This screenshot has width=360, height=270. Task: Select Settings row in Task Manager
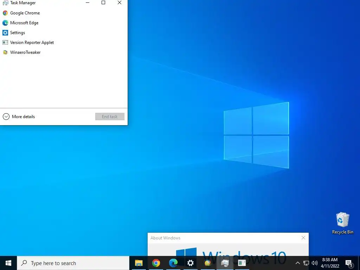(64, 33)
